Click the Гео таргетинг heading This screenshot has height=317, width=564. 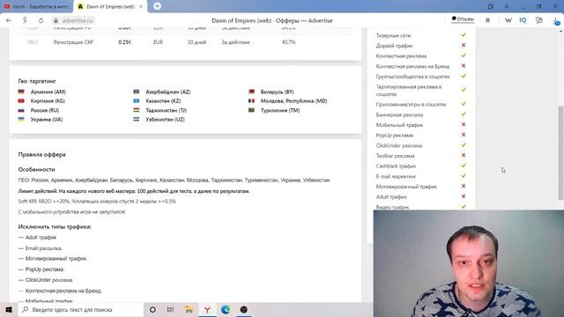click(37, 81)
